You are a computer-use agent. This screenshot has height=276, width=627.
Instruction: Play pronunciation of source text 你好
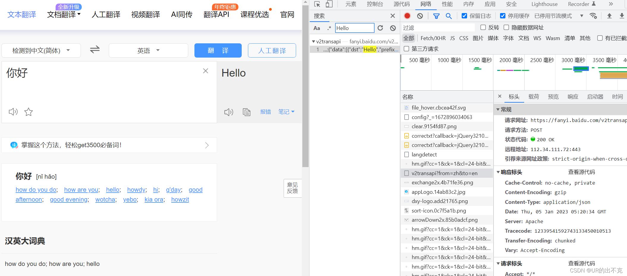click(13, 112)
